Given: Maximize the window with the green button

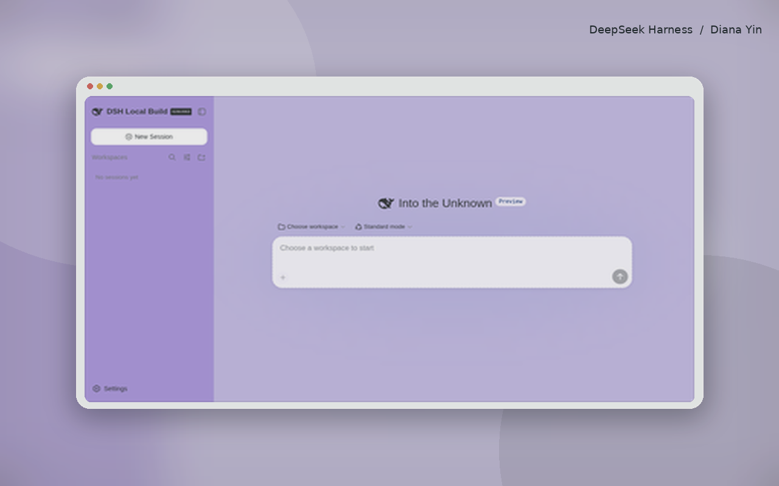Looking at the screenshot, I should [110, 86].
